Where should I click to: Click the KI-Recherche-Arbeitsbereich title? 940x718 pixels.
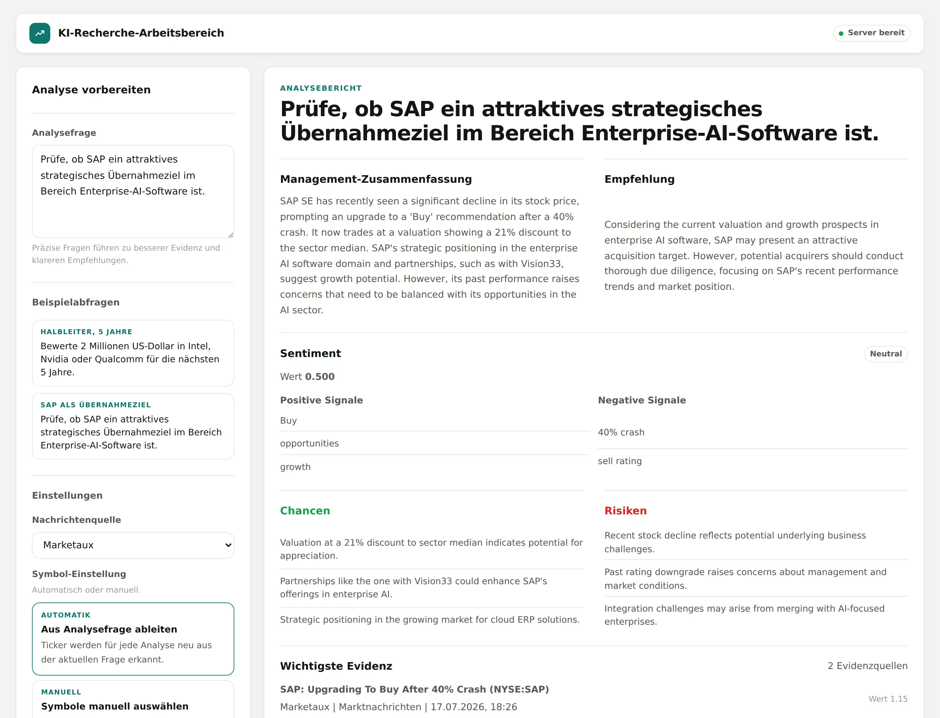click(141, 33)
